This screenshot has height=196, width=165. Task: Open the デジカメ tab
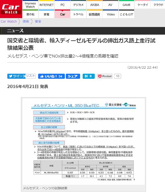click(78, 5)
